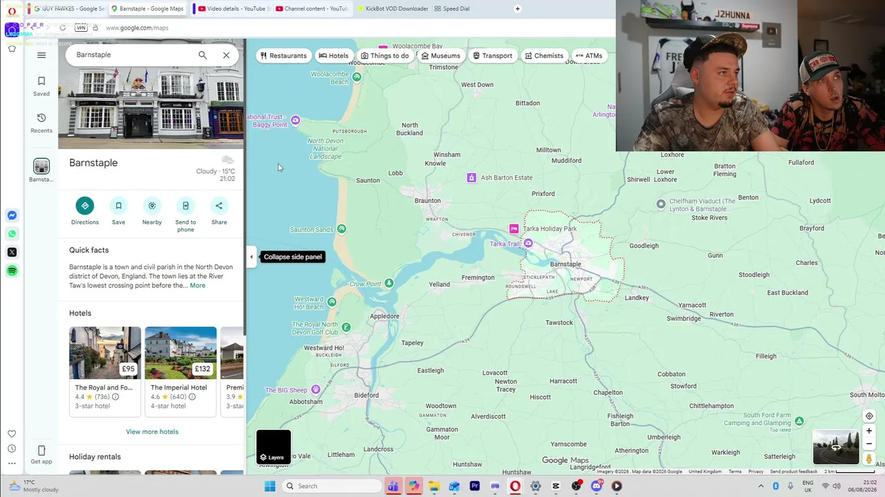The width and height of the screenshot is (885, 497).
Task: Click the Barnstaple search input field
Action: click(131, 55)
